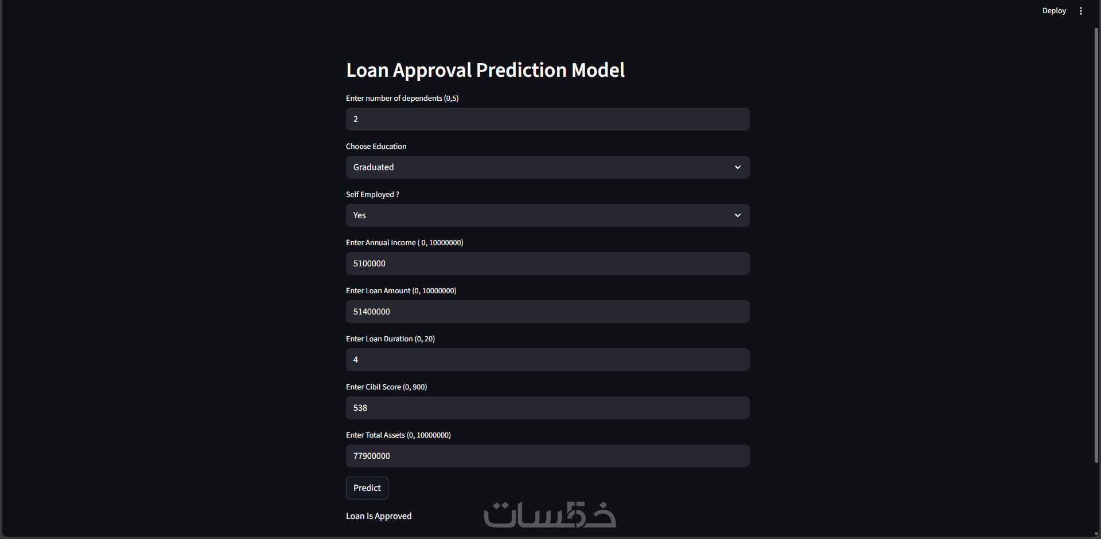The height and width of the screenshot is (539, 1101).
Task: Click the Arabic watermark logo
Action: coord(550,514)
